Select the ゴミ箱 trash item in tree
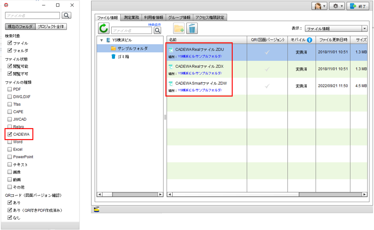374x230 pixels. [123, 57]
